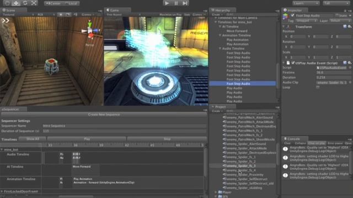Toggle Scene view image effects overlay icon

point(68,15)
